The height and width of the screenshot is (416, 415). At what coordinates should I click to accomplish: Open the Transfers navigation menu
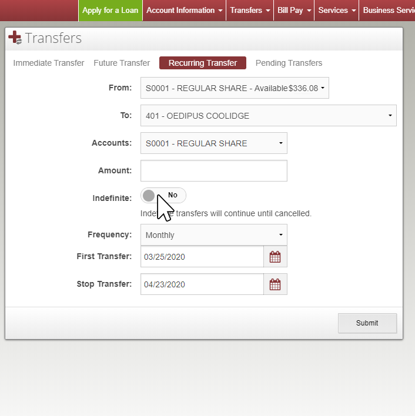250,11
